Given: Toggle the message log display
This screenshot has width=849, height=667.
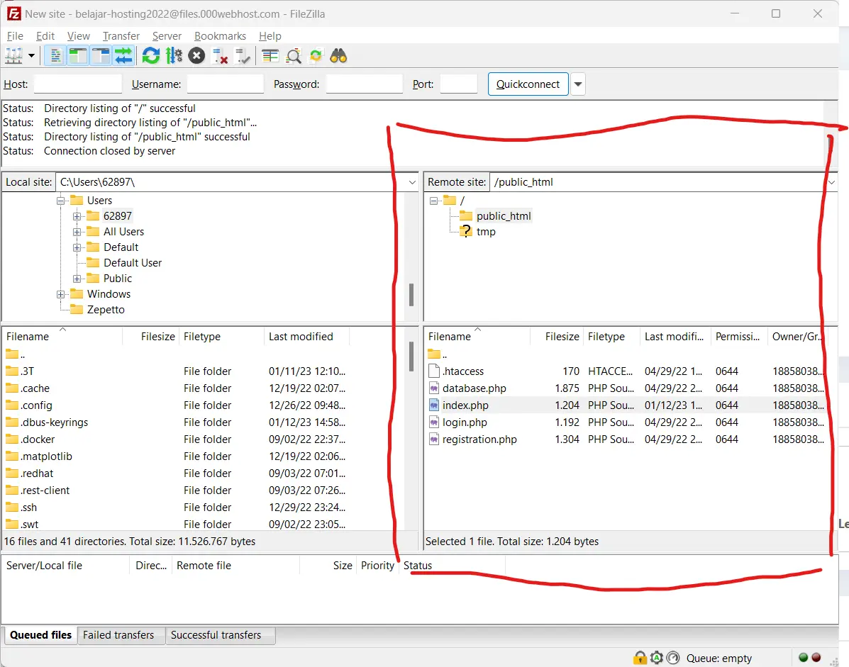Looking at the screenshot, I should [x=55, y=56].
